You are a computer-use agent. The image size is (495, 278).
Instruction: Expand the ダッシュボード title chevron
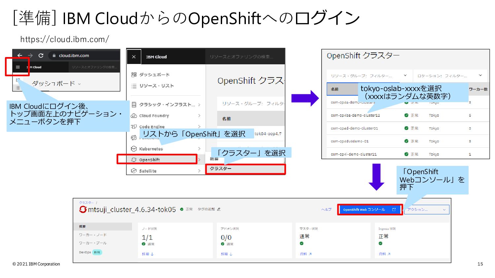pyautogui.click(x=79, y=84)
